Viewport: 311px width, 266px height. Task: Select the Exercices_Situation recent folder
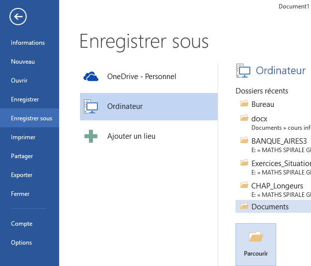pos(280,163)
